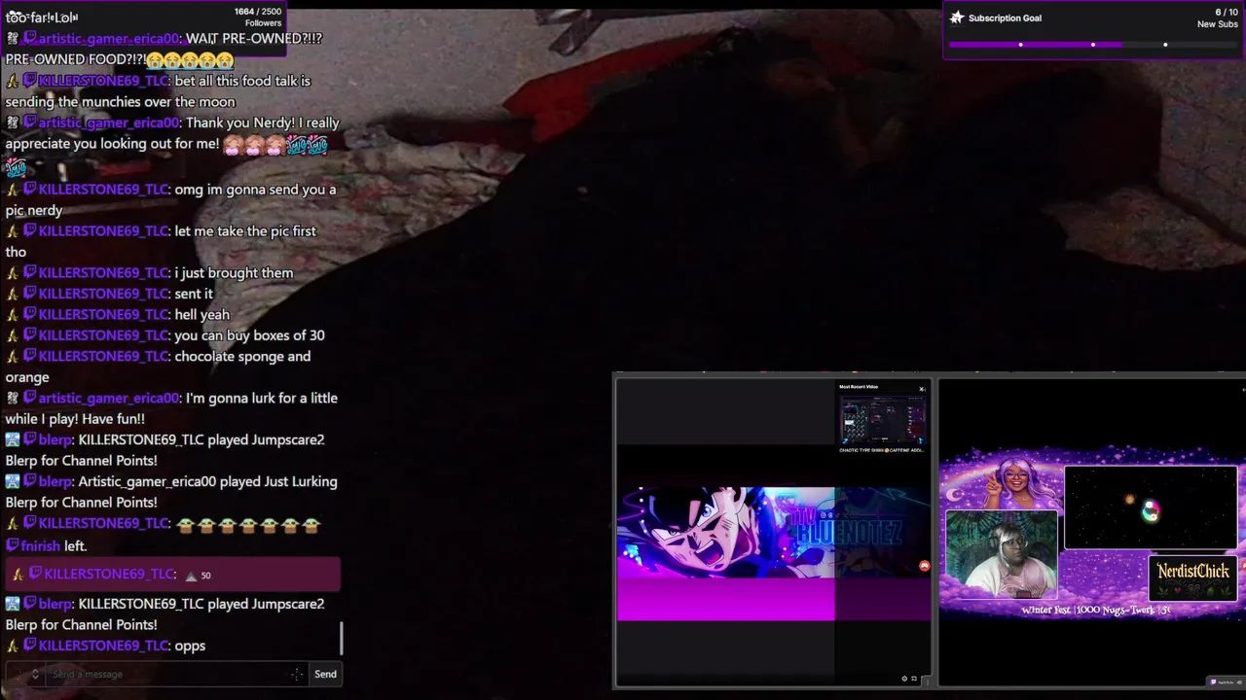Click the badge icon before 'WAIT PRE-OWNED' message
The width and height of the screenshot is (1246, 700).
pos(13,39)
